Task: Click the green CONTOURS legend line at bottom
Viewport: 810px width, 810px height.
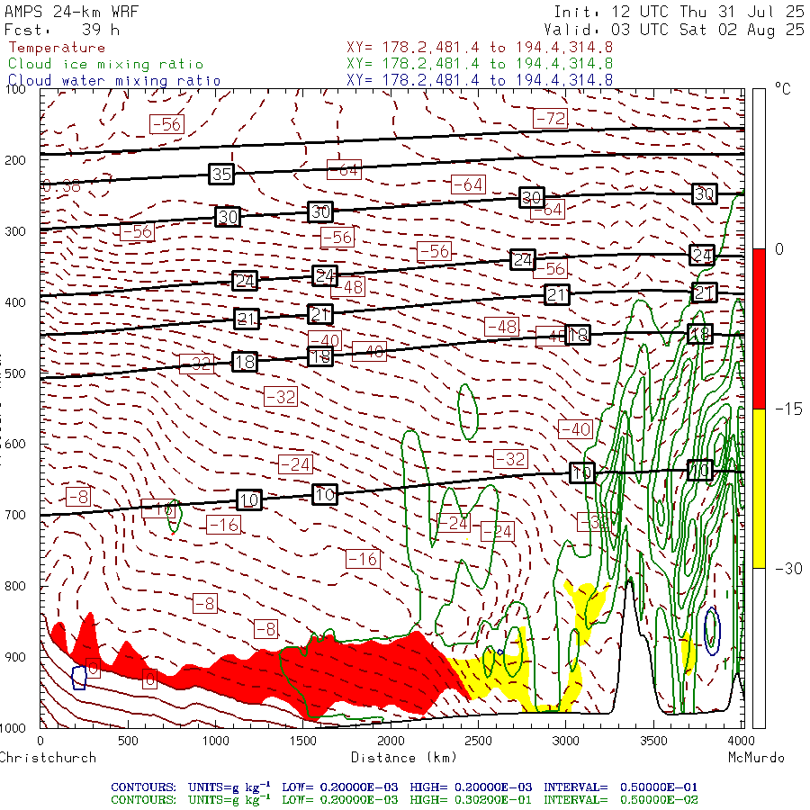Action: click(404, 800)
